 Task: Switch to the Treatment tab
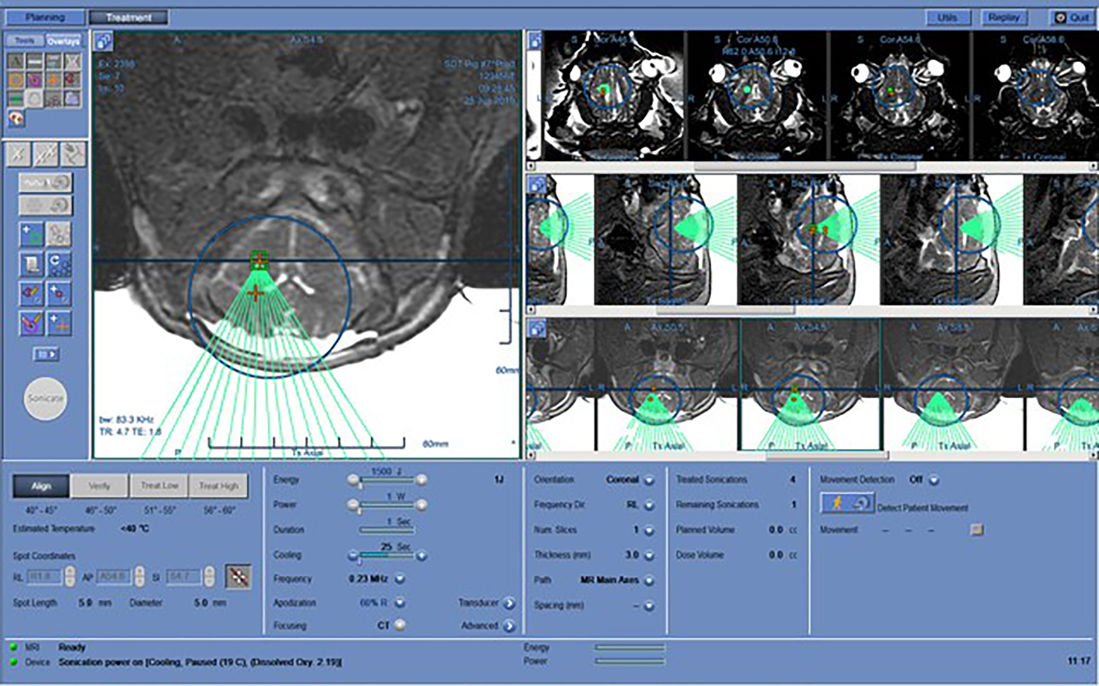[128, 18]
